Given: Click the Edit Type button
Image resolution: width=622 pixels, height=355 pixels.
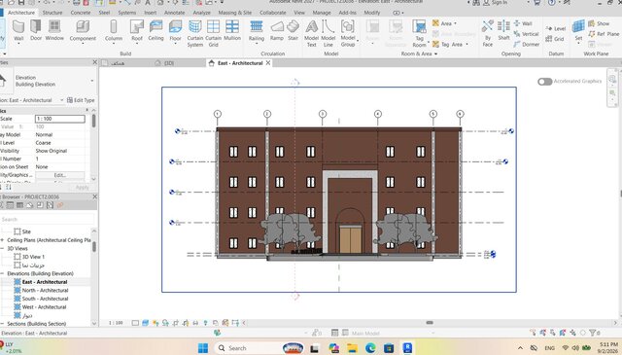Looking at the screenshot, I should tap(81, 100).
